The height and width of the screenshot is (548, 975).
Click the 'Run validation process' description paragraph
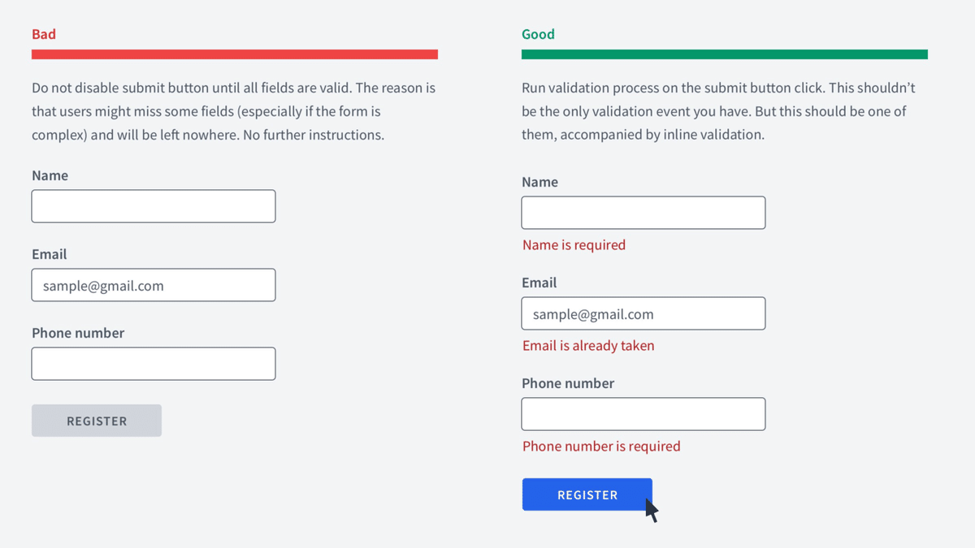tap(718, 111)
